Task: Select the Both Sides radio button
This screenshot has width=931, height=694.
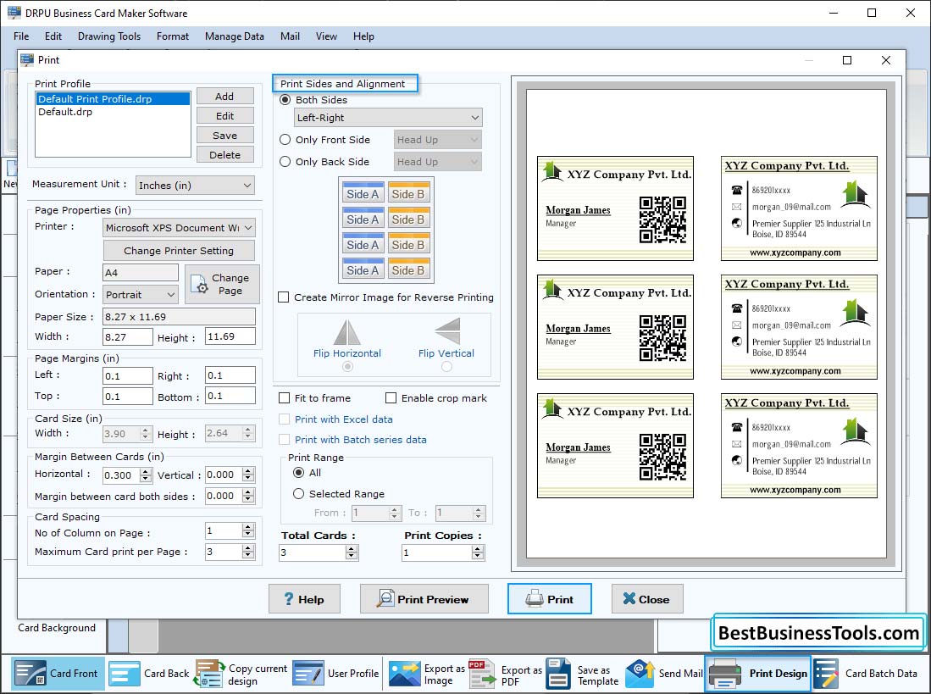Action: (x=285, y=100)
